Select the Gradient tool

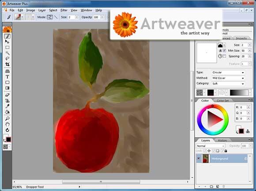[x=7, y=88]
